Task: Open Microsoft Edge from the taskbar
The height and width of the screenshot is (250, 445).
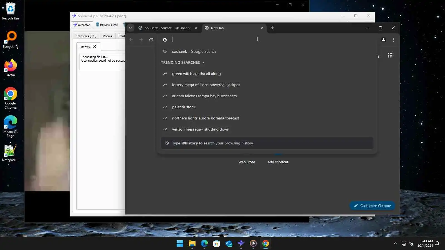Action: point(204,244)
